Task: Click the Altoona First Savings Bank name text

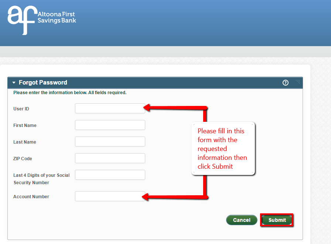Action: 57,18
